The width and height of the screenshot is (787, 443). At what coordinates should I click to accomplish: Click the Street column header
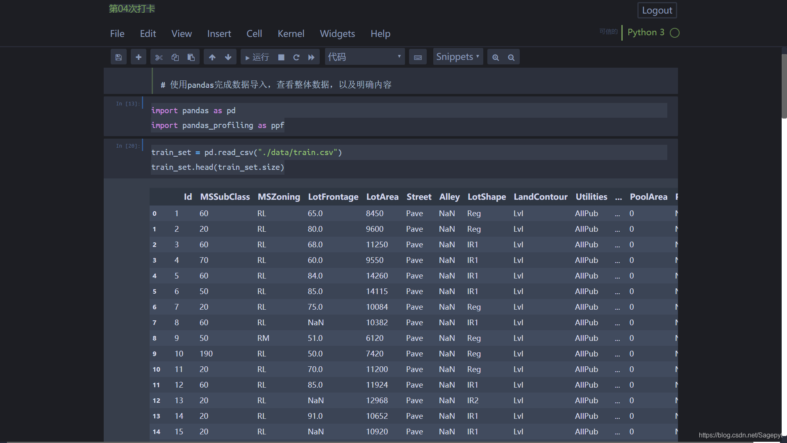click(419, 197)
